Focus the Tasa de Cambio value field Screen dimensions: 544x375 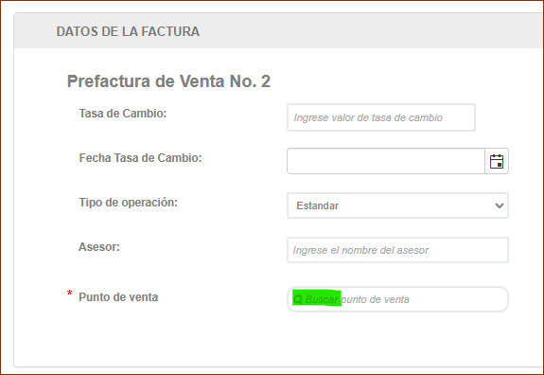coord(381,117)
